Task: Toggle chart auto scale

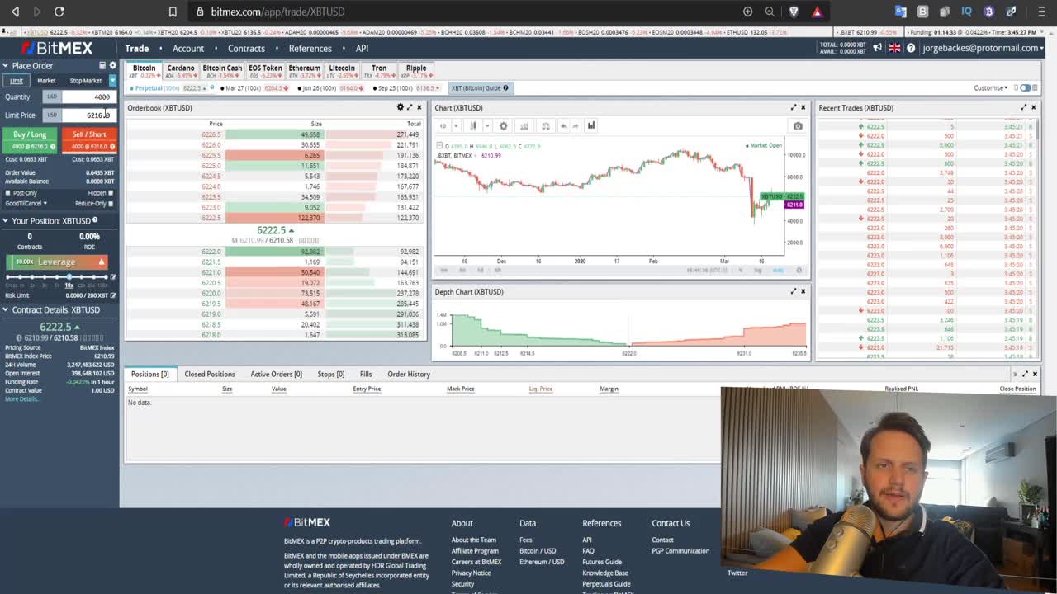Action: (x=777, y=270)
